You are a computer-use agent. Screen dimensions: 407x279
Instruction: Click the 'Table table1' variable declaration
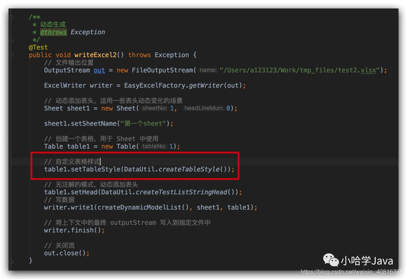pyautogui.click(x=67, y=146)
